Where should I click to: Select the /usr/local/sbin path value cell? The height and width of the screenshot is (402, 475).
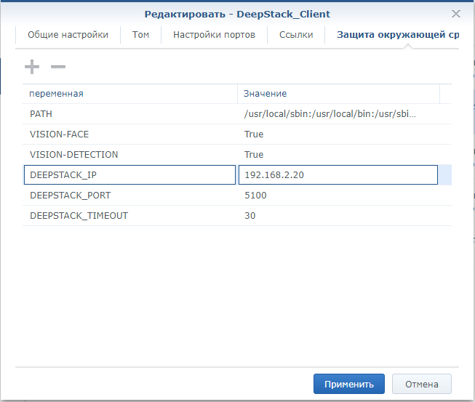click(x=338, y=114)
